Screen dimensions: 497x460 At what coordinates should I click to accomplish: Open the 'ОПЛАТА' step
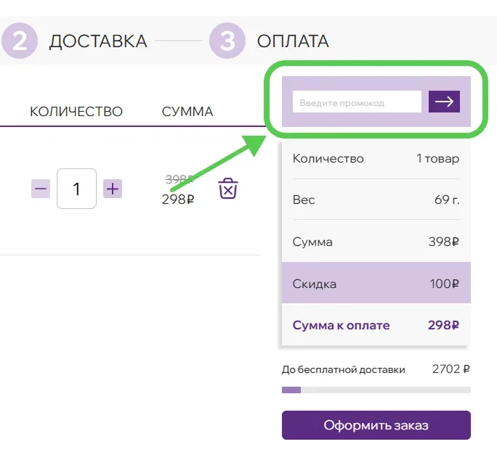point(293,41)
